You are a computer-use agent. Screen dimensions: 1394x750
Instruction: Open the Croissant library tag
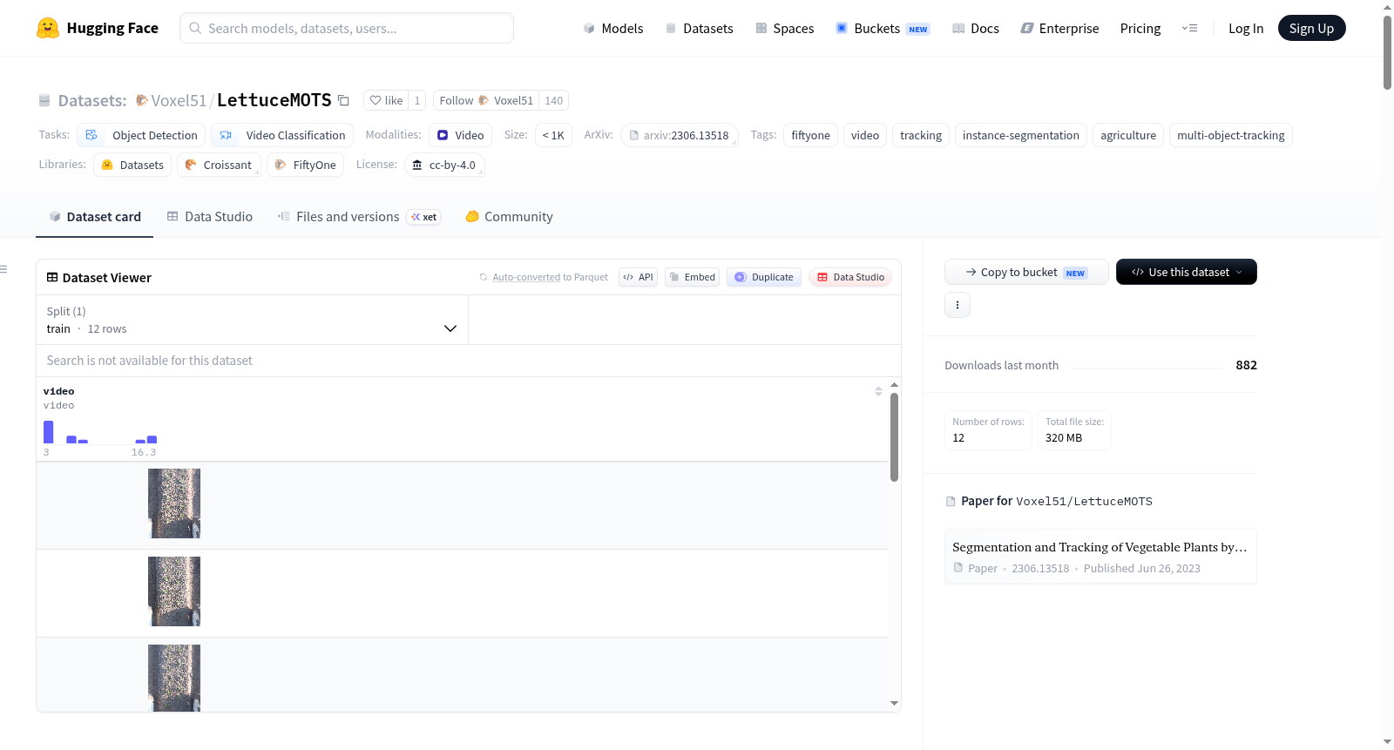(x=219, y=165)
